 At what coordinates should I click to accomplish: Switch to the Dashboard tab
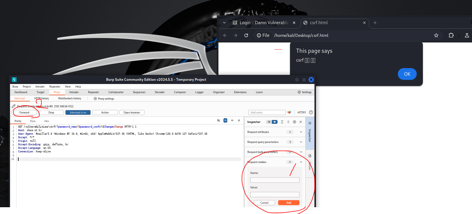click(21, 92)
